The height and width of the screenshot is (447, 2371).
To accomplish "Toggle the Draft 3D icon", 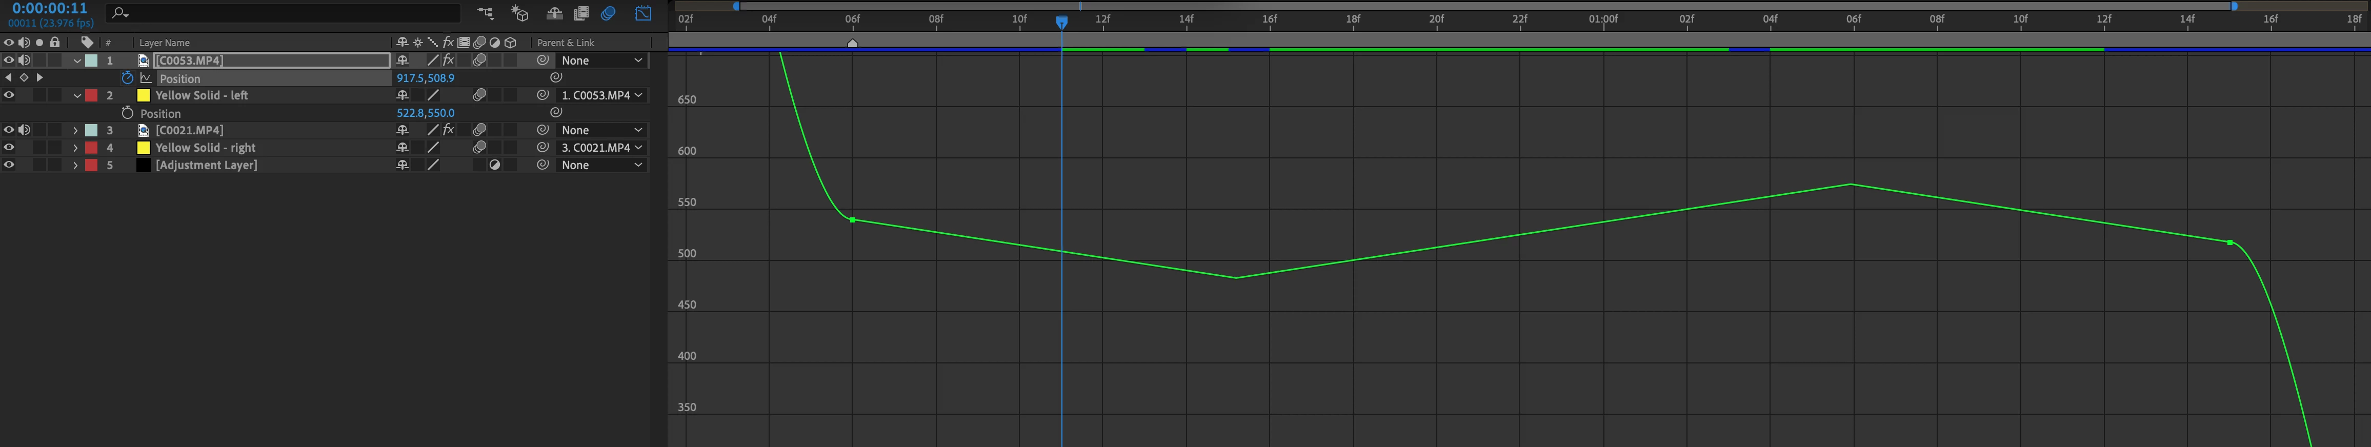I will pos(520,14).
